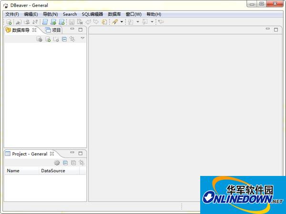Viewport: 286px width, 214px height.
Task: Minimize the Project - General panel
Action: [x=72, y=152]
